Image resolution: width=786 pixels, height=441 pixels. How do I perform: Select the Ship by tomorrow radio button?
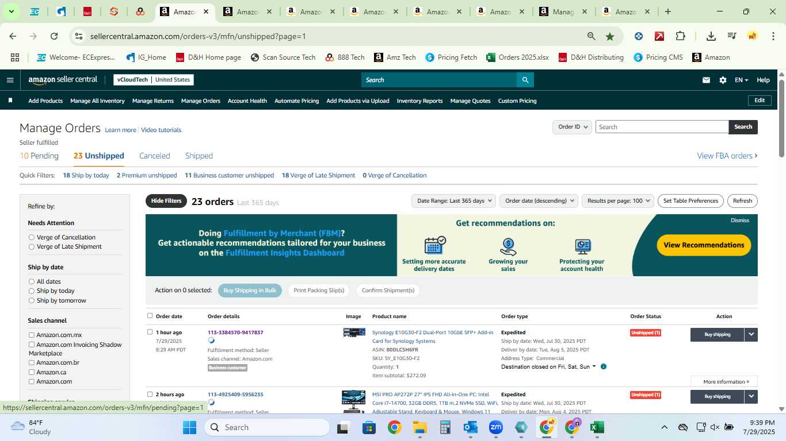click(32, 300)
